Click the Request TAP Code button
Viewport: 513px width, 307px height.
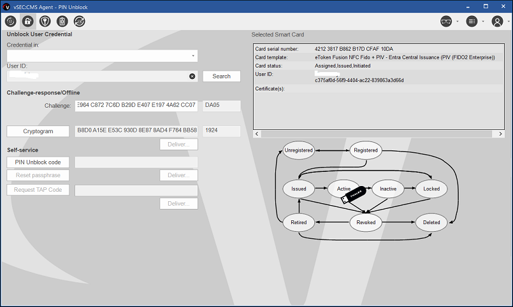[38, 190]
